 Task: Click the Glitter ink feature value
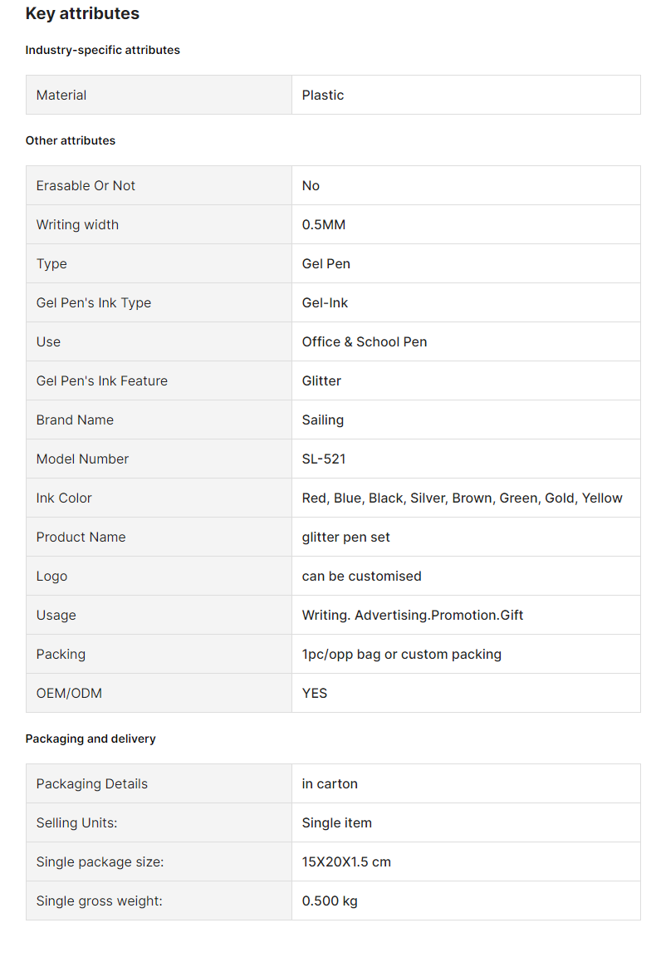pyautogui.click(x=321, y=381)
